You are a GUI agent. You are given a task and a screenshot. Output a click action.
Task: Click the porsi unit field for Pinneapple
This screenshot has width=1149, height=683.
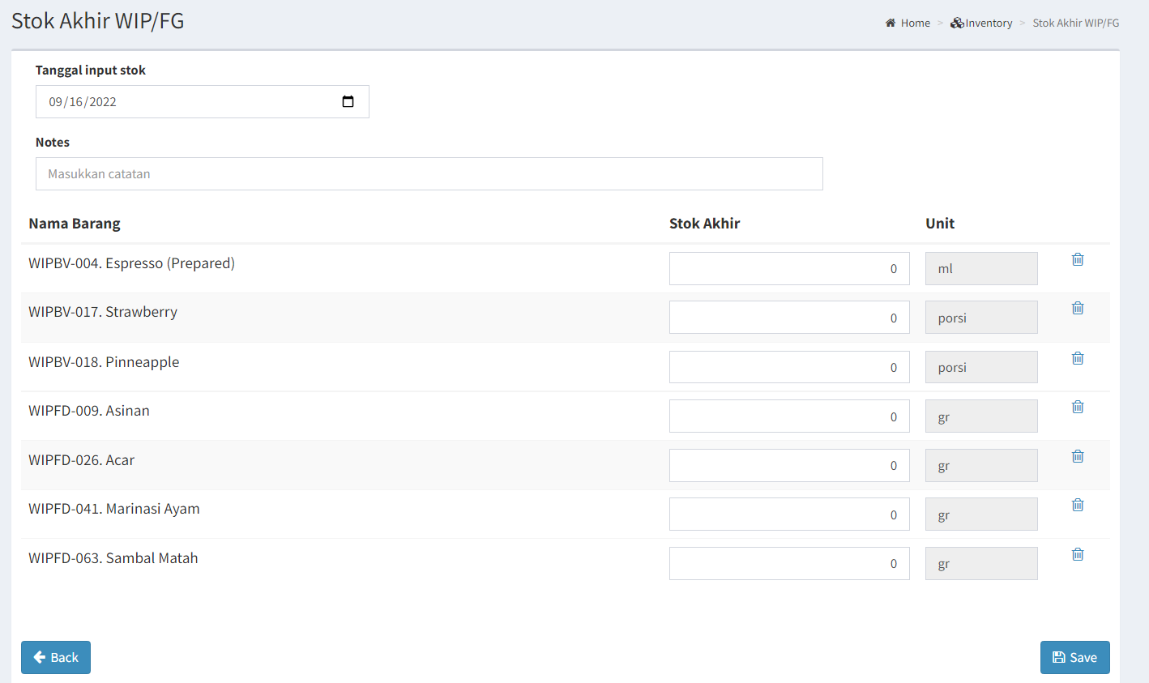(x=981, y=367)
